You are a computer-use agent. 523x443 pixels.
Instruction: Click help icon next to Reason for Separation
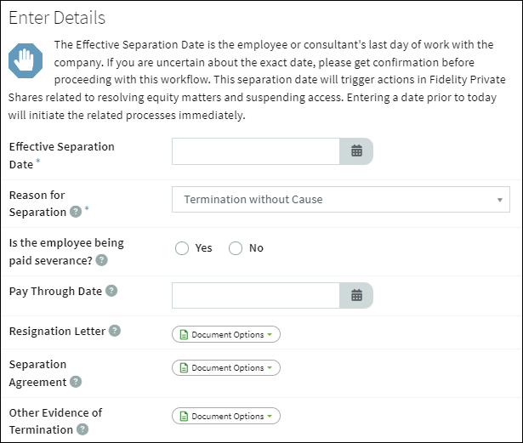pyautogui.click(x=76, y=212)
